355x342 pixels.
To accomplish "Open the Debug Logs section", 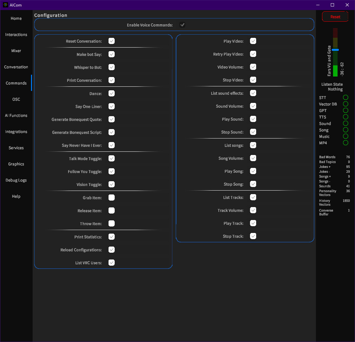I will tap(16, 180).
